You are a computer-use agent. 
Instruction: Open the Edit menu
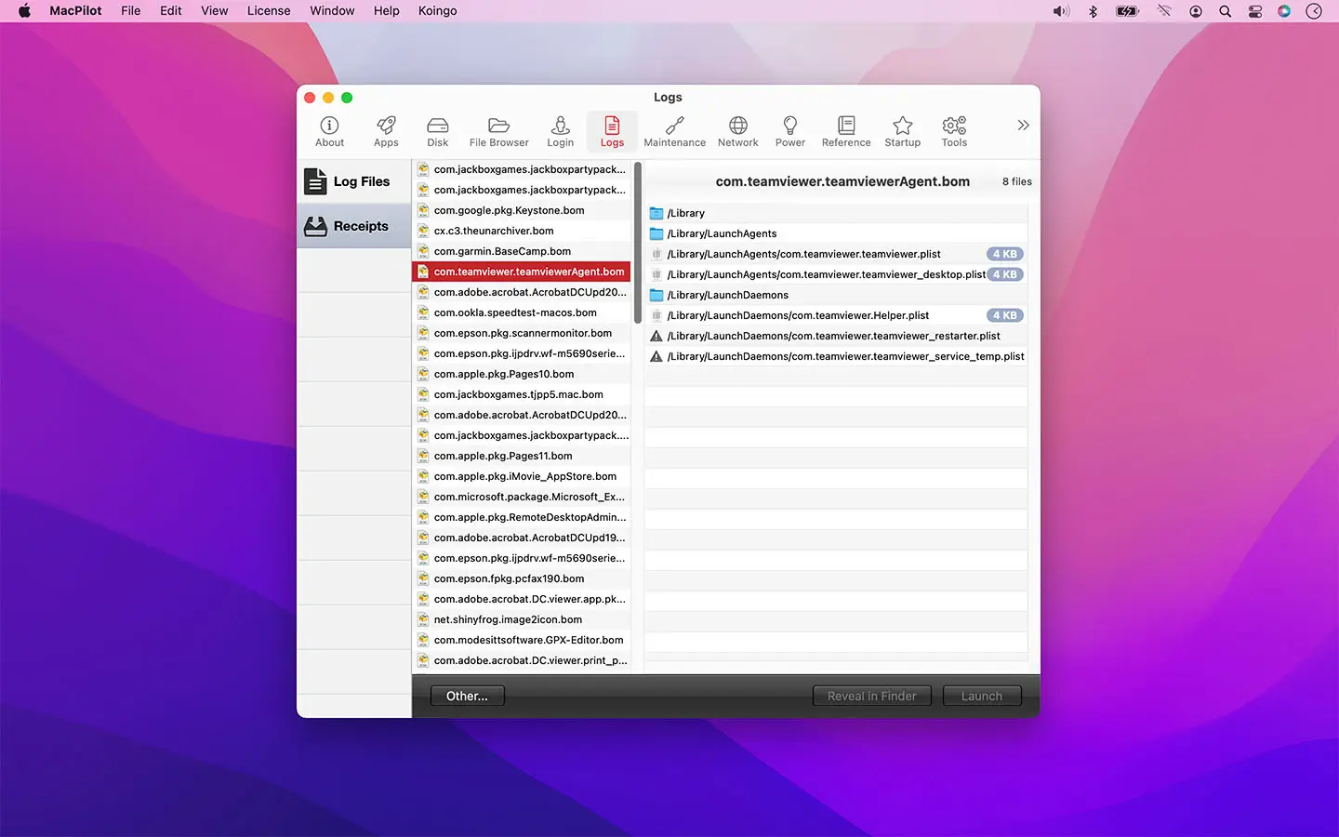pyautogui.click(x=171, y=11)
